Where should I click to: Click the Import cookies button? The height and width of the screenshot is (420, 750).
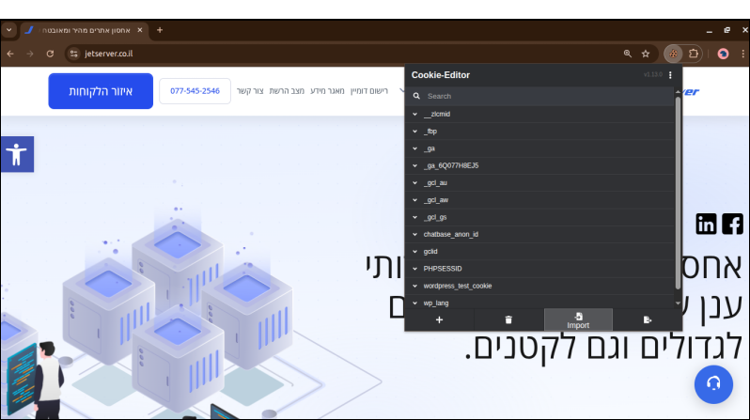(x=578, y=319)
